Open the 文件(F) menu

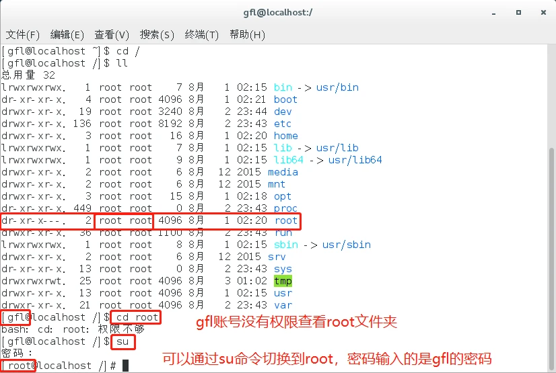click(x=22, y=35)
